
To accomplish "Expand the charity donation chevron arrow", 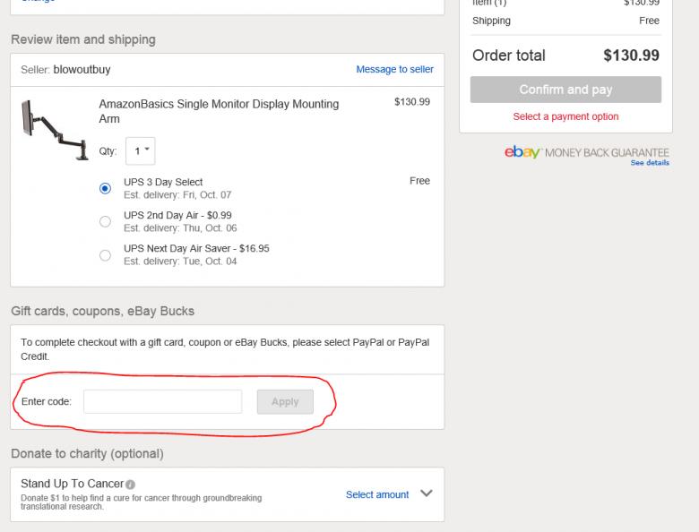I will [426, 493].
